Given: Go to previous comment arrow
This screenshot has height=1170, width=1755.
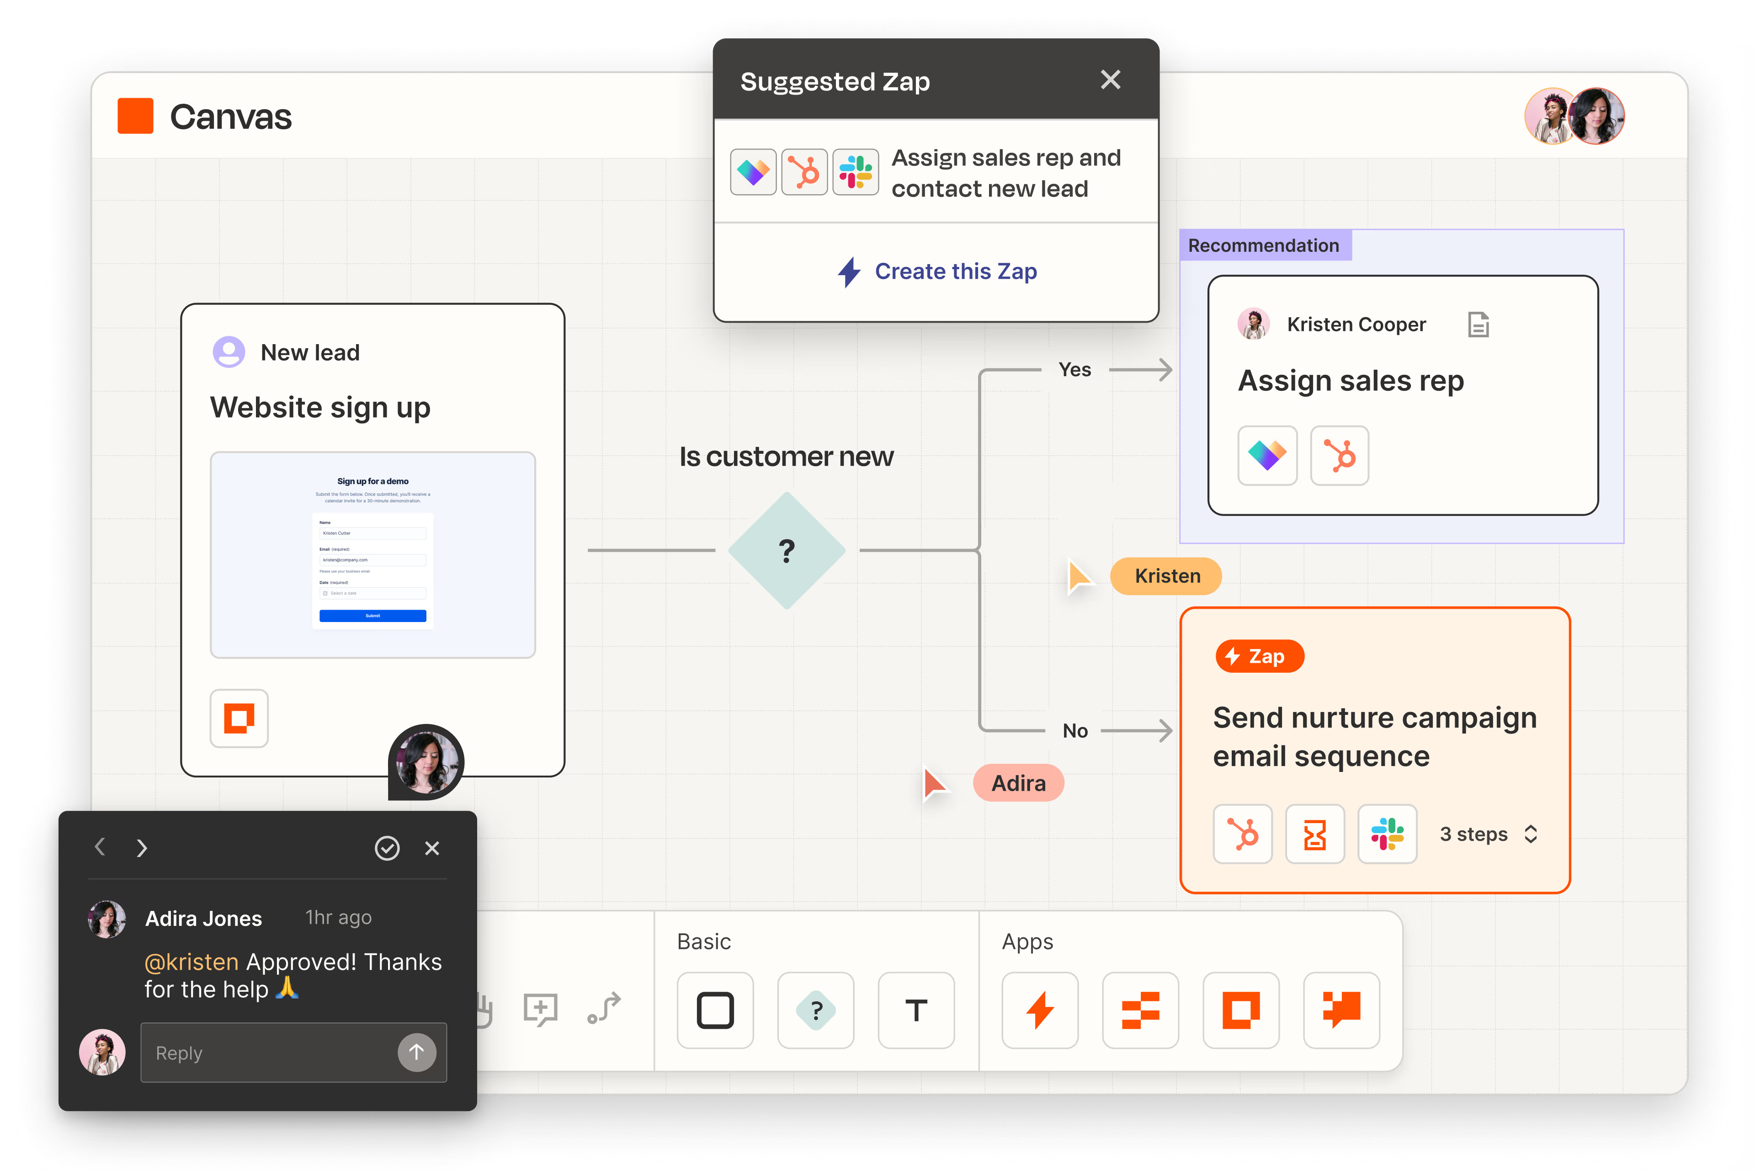Looking at the screenshot, I should coord(100,848).
